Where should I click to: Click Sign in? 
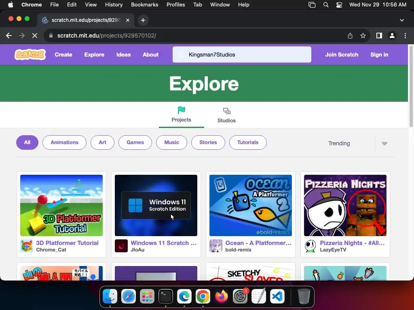(x=379, y=54)
